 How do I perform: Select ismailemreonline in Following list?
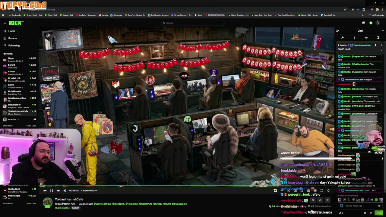[x=19, y=99]
